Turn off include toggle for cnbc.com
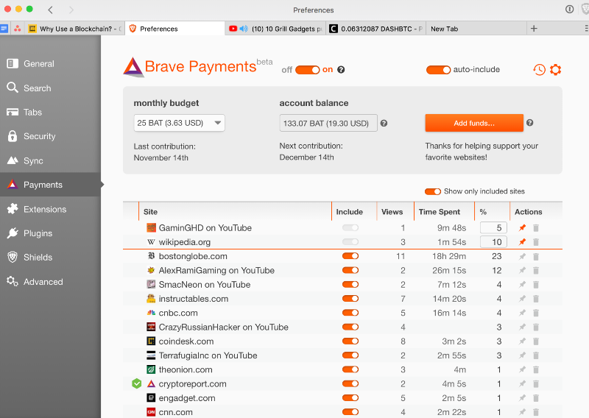Screen dimensions: 589x418 coord(350,313)
